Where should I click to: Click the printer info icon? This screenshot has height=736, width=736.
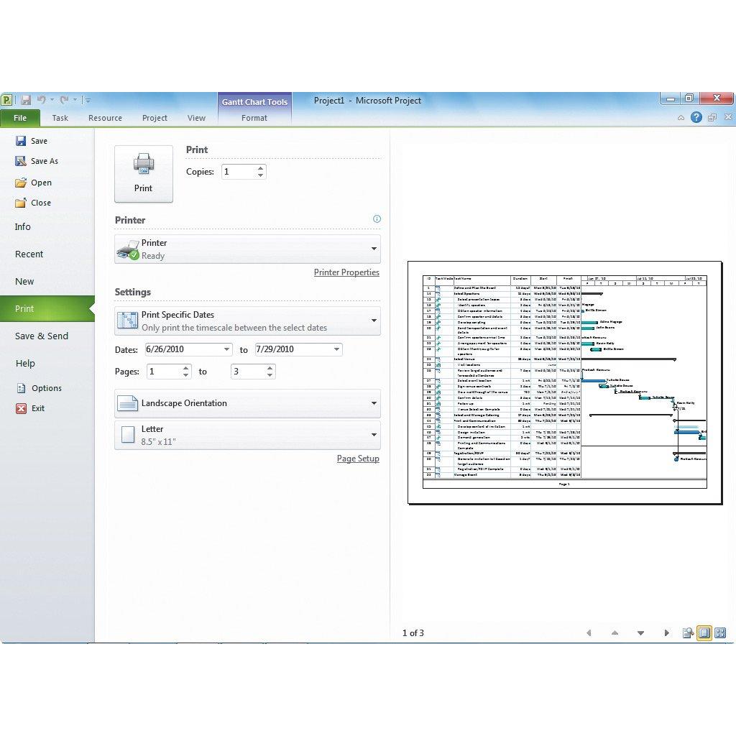coord(377,218)
